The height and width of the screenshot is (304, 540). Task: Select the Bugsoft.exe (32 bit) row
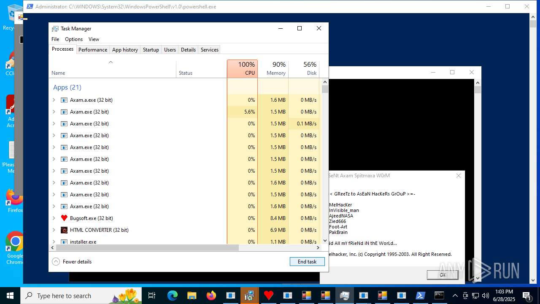[x=184, y=218]
